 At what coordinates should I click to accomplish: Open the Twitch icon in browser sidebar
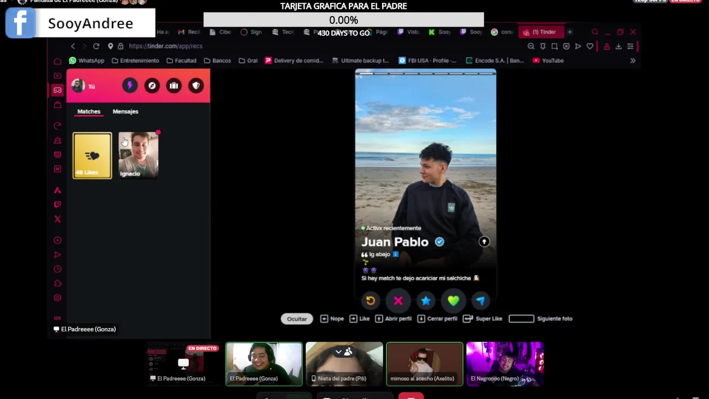58,204
